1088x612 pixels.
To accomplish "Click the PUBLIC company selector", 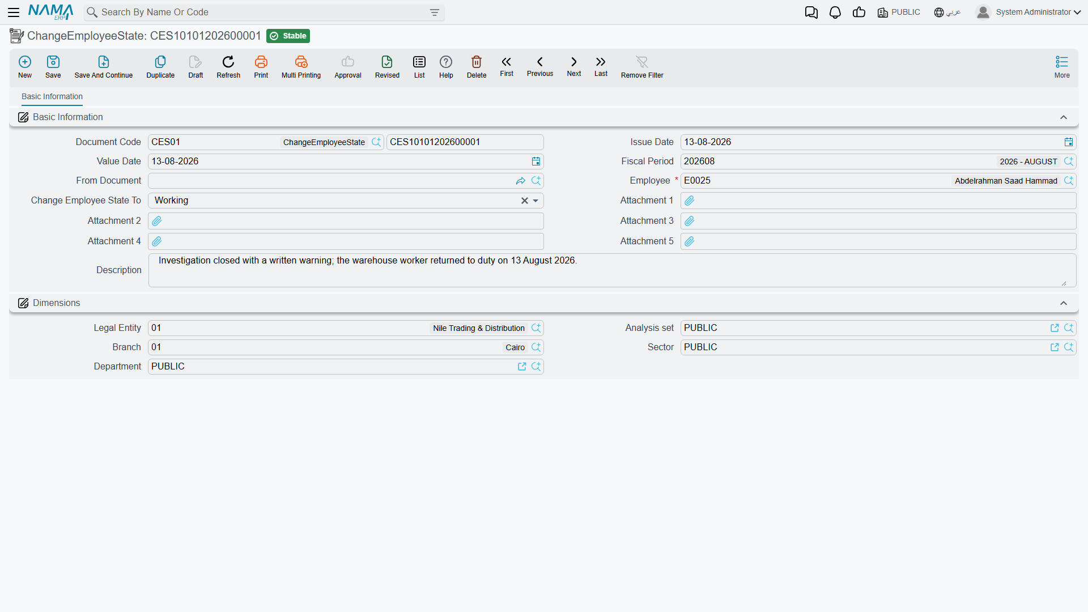I will coord(899,12).
